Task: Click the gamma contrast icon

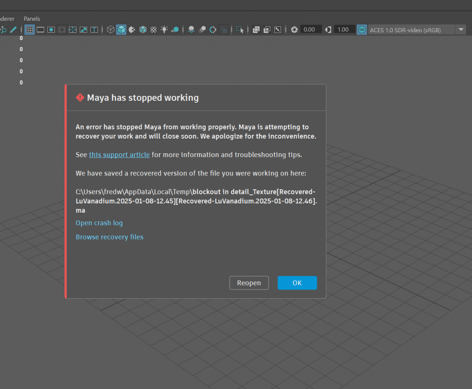Action: (328, 30)
